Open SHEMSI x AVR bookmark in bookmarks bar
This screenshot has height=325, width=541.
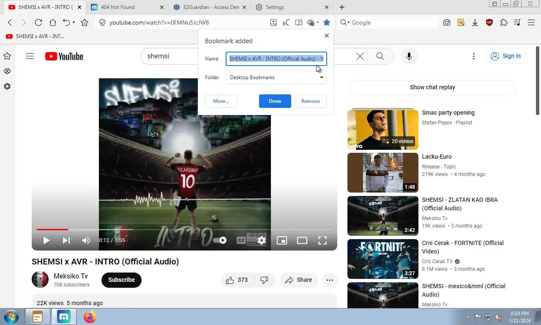pyautogui.click(x=35, y=36)
